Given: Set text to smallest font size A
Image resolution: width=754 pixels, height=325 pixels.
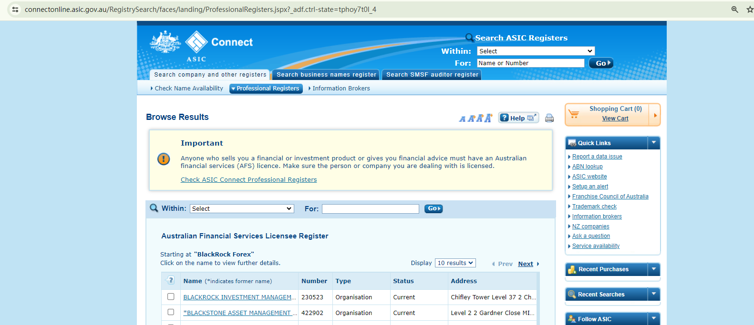Looking at the screenshot, I should (462, 119).
